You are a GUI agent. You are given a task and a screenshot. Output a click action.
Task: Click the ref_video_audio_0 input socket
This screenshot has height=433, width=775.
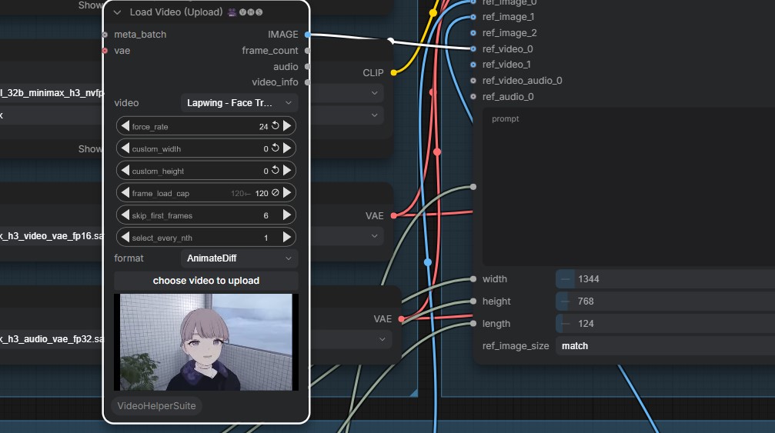point(473,81)
